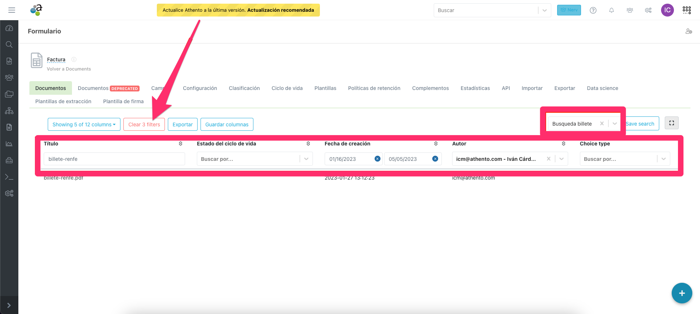
Task: Open the sidebar search magnifier icon
Action: pyautogui.click(x=9, y=44)
